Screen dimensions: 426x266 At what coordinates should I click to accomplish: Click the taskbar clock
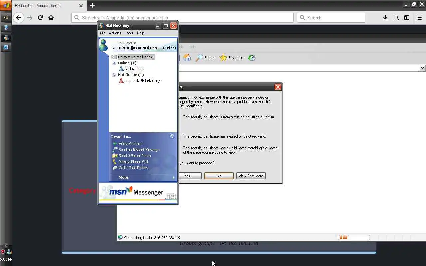click(6, 259)
